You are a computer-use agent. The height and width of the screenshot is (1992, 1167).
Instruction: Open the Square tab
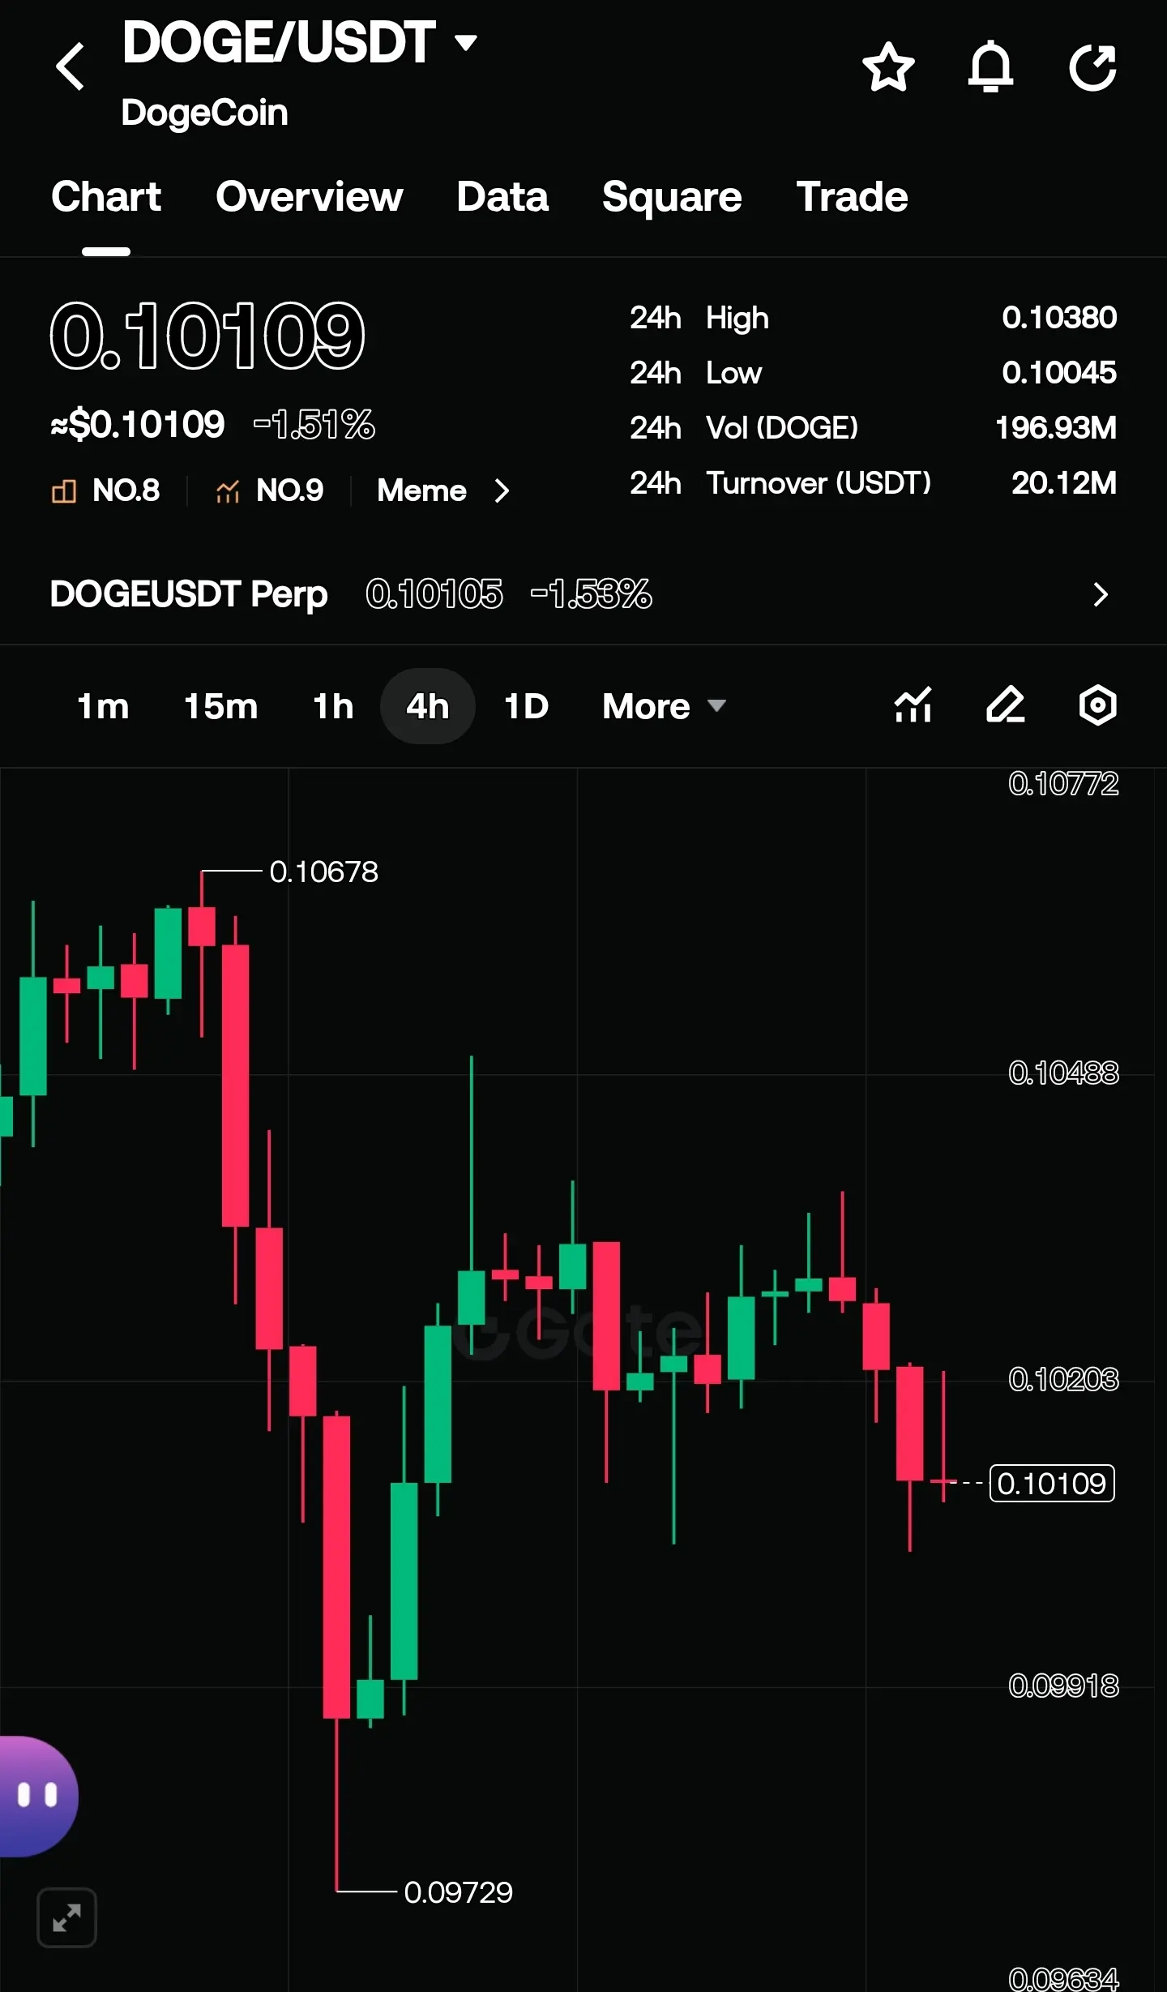[x=672, y=197]
